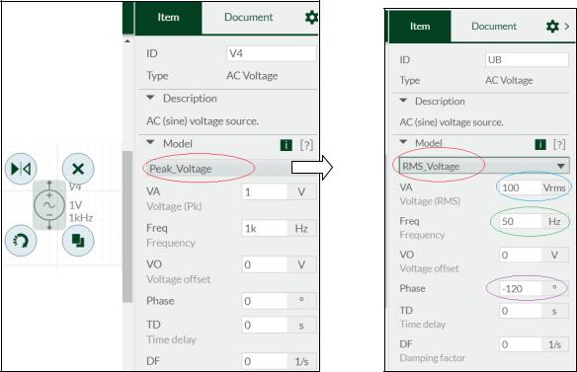This screenshot has width=577, height=372.
Task: Select the AC voltage source symbol V4
Action: 49,204
